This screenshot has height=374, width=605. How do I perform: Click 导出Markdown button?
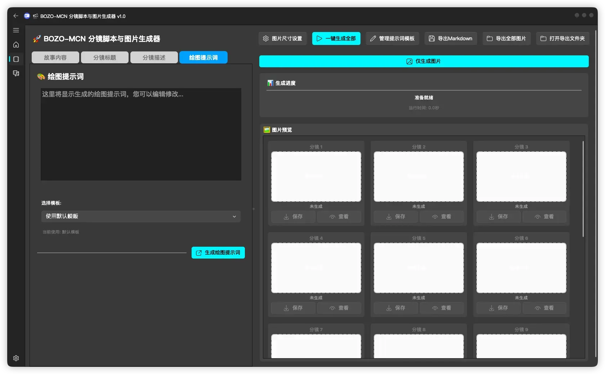tap(451, 38)
